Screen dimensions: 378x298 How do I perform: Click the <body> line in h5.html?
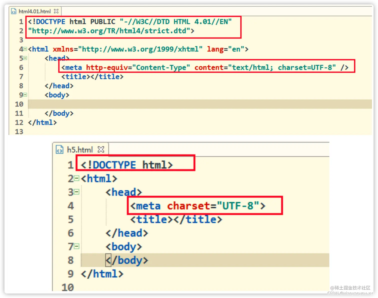(x=124, y=246)
